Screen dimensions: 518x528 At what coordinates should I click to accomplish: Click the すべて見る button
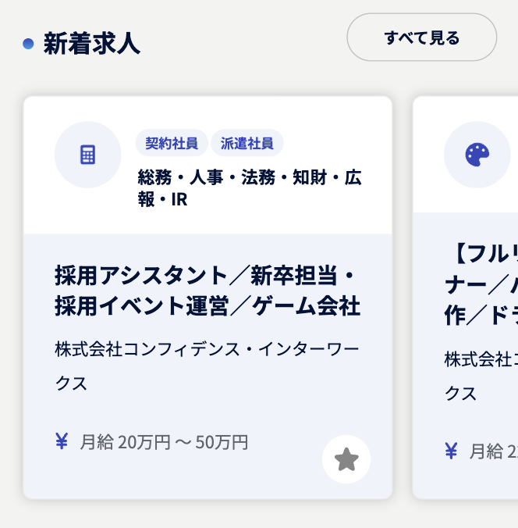(x=421, y=37)
